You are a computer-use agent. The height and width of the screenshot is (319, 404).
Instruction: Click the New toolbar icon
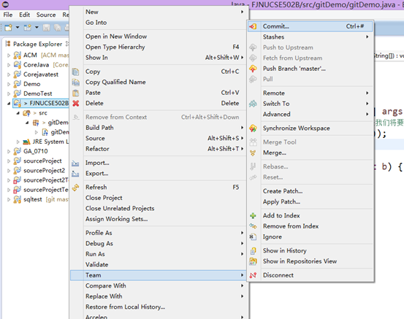click(8, 27)
